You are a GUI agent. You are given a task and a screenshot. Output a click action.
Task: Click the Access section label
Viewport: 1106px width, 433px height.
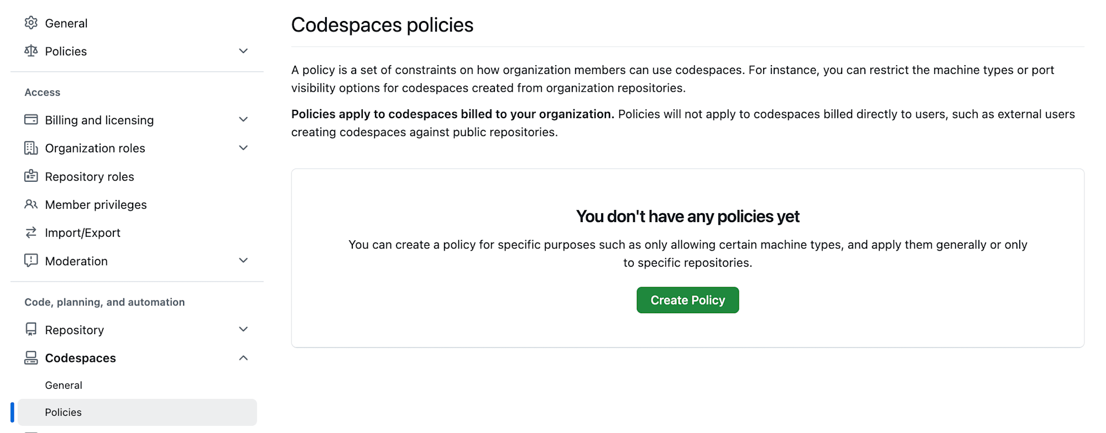[43, 92]
